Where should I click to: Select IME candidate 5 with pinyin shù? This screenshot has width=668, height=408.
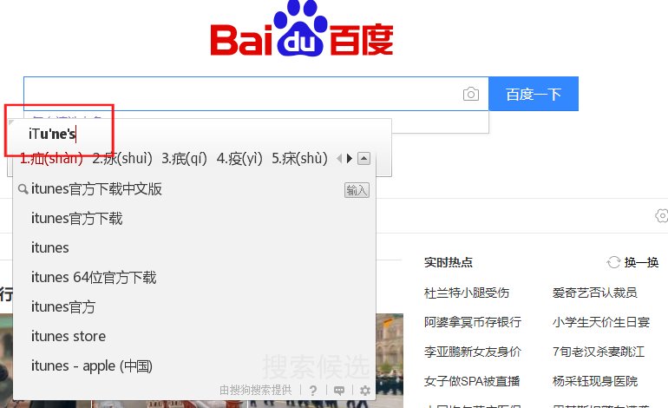click(299, 158)
